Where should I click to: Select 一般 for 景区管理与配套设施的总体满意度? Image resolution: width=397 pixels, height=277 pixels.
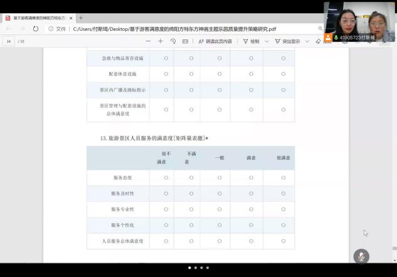click(x=220, y=110)
